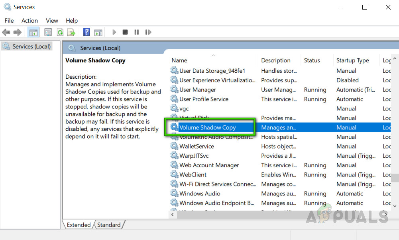Click Disabled startup type of User Experience Virtualization
Viewport: 399px width, 240px height.
347,80
